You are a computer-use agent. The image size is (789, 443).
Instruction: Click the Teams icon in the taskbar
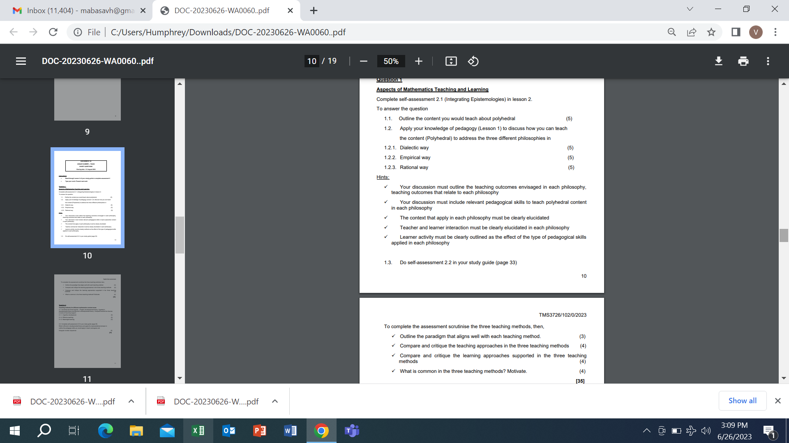pyautogui.click(x=352, y=431)
